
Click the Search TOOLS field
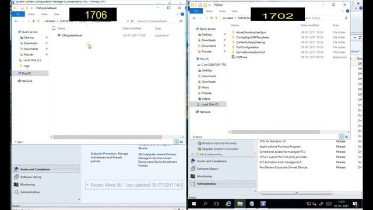pyautogui.click(x=325, y=18)
